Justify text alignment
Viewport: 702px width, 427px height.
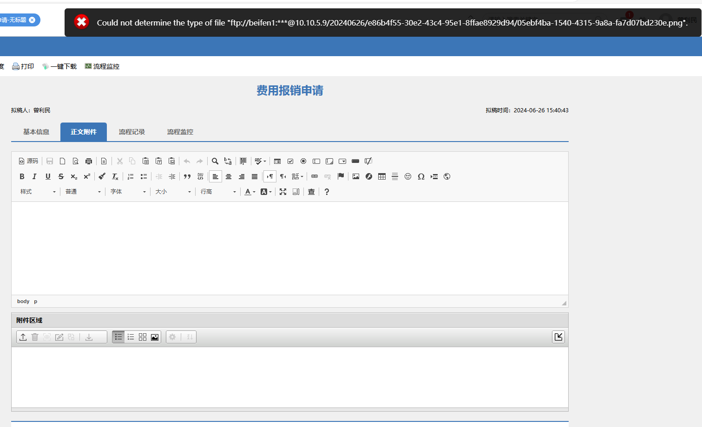point(255,176)
